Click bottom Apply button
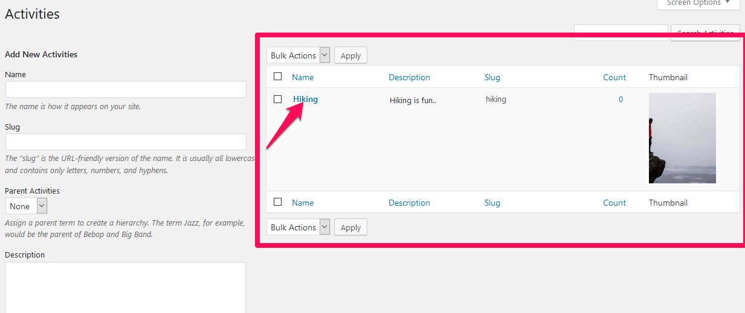 click(350, 227)
